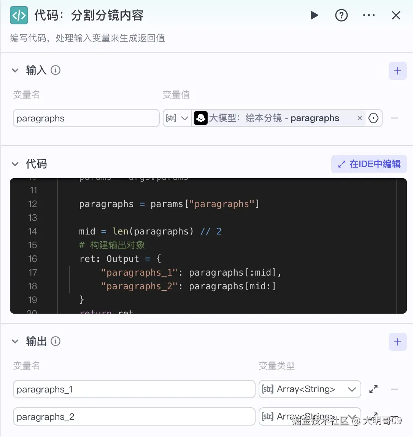Open type dropdown for paragraphs_1
This screenshot has height=437, width=413.
(310, 389)
